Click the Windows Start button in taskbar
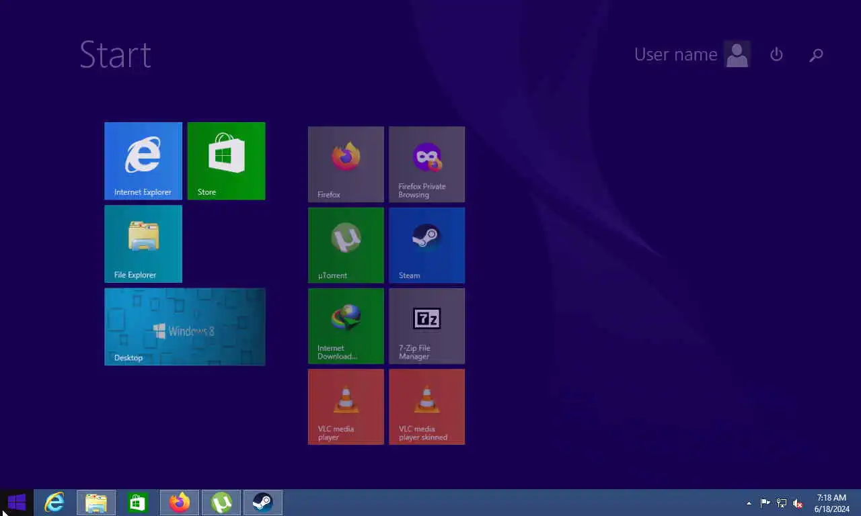This screenshot has height=516, width=861. (17, 503)
